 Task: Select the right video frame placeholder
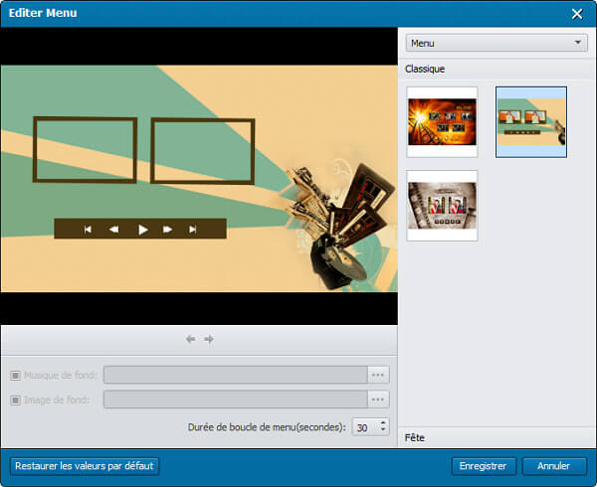[203, 151]
